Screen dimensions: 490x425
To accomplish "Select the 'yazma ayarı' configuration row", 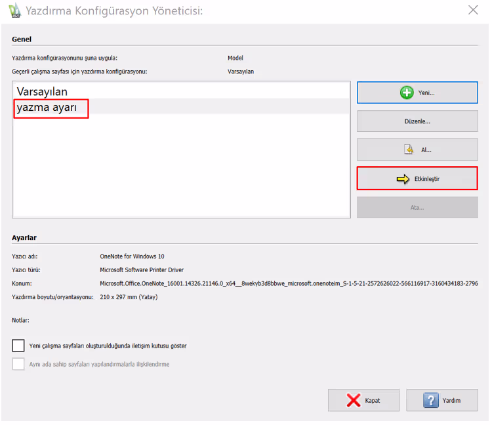I will point(181,107).
